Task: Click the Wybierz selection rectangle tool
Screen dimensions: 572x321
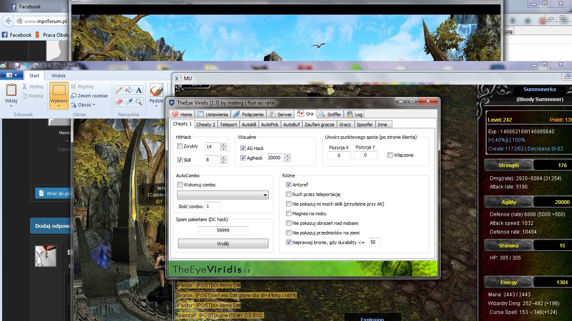Action: coord(59,90)
